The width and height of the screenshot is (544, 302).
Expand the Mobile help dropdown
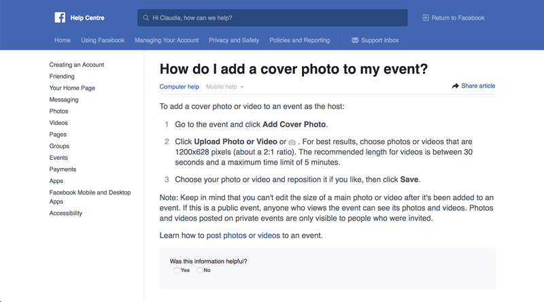[x=225, y=87]
